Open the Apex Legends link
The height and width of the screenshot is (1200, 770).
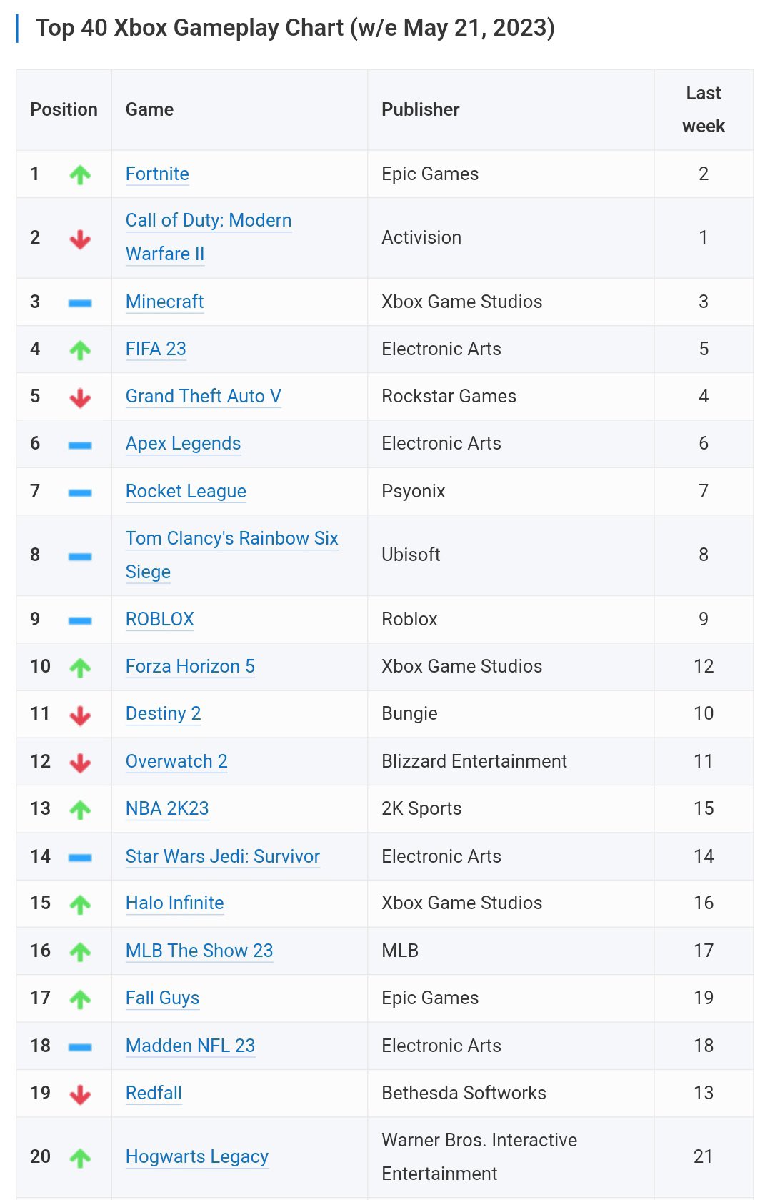(183, 443)
